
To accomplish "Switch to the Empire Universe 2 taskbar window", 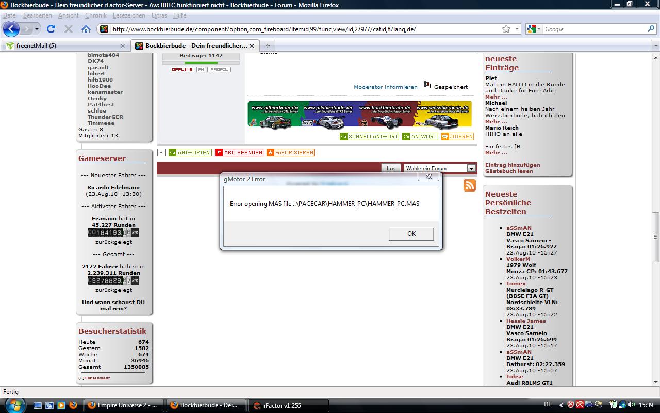I will point(123,405).
